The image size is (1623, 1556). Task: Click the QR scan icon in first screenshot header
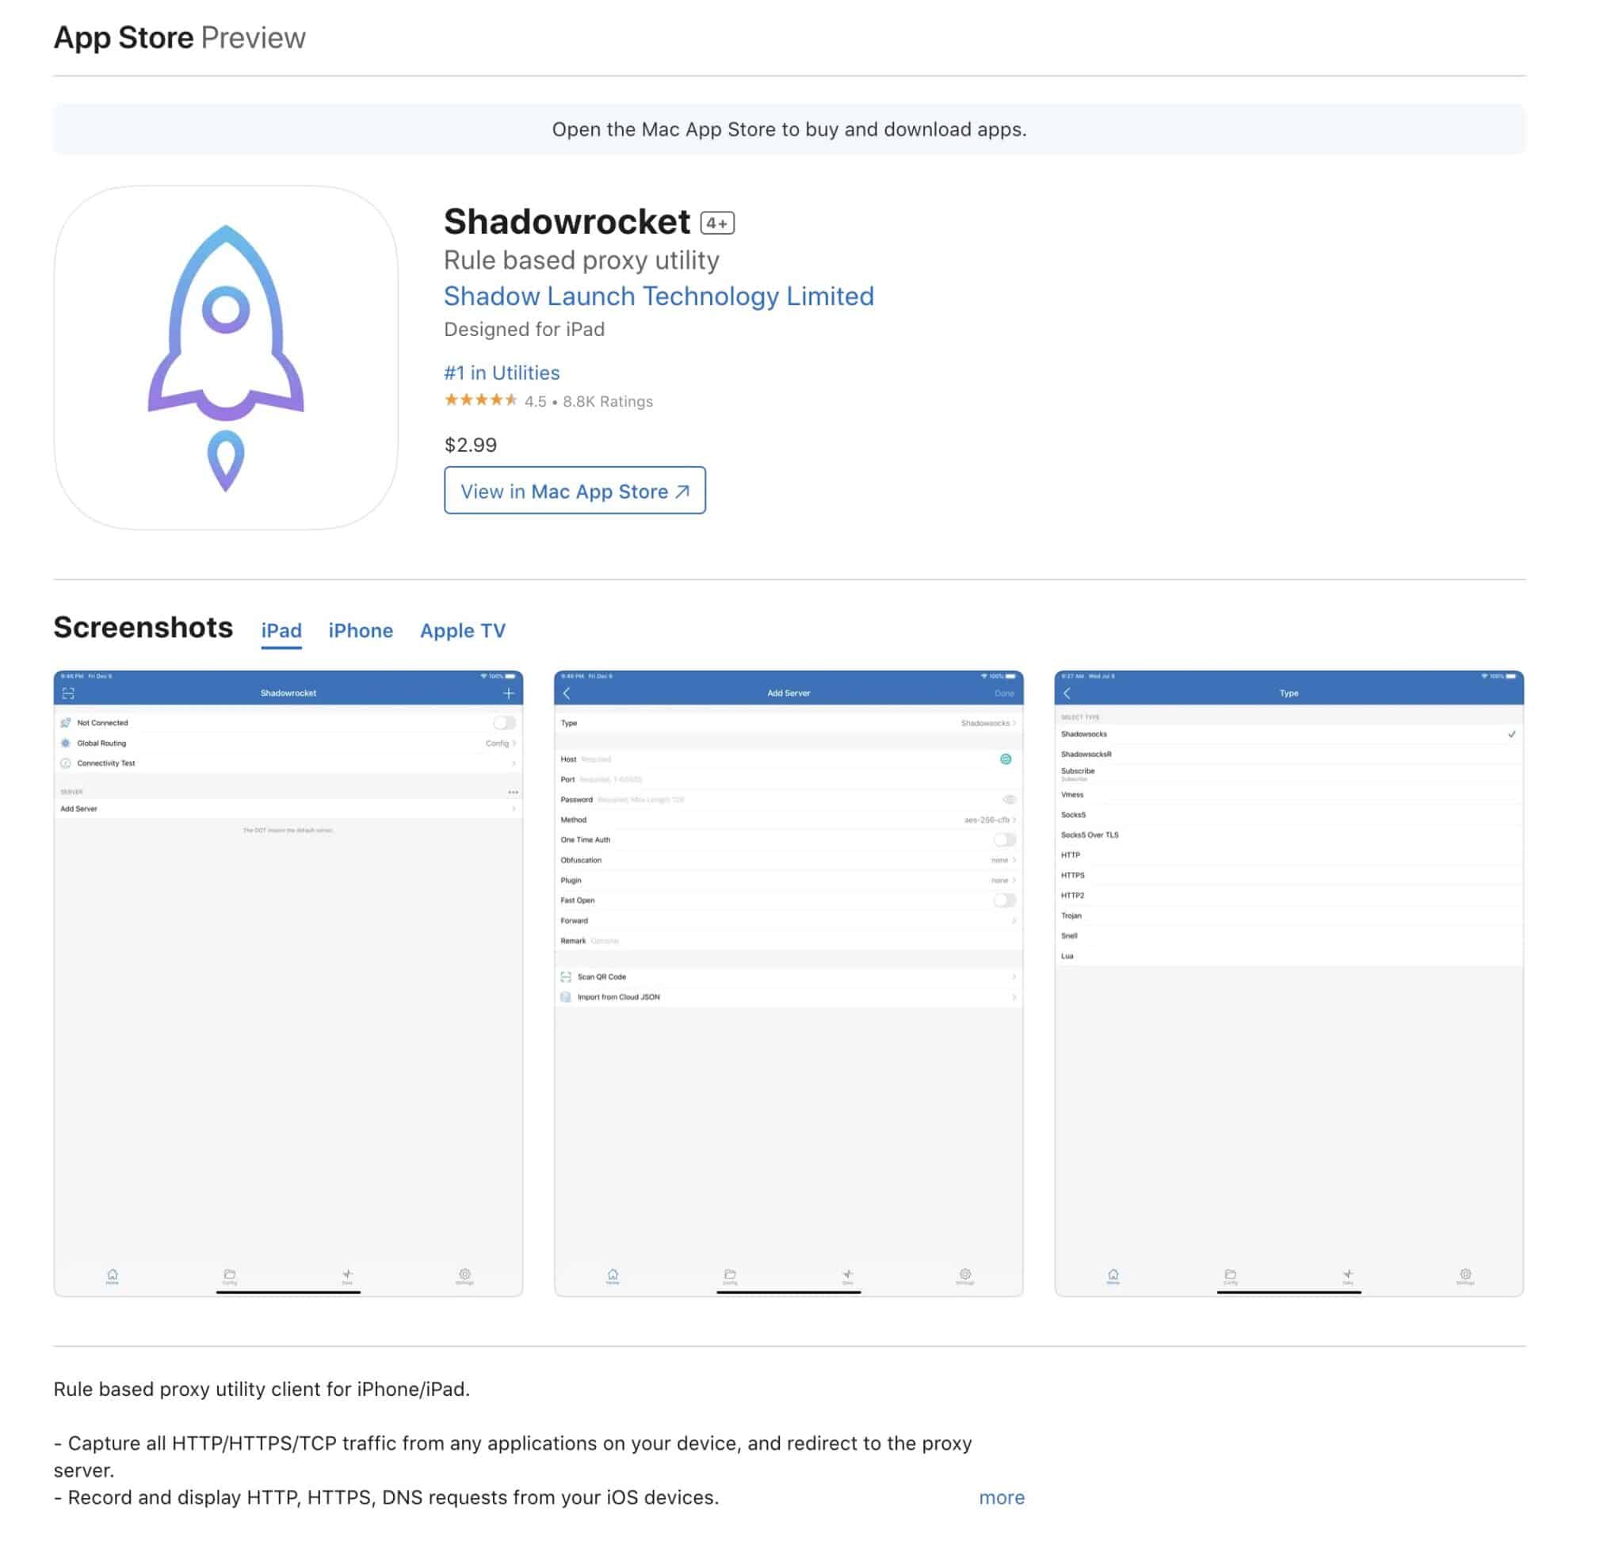click(69, 693)
